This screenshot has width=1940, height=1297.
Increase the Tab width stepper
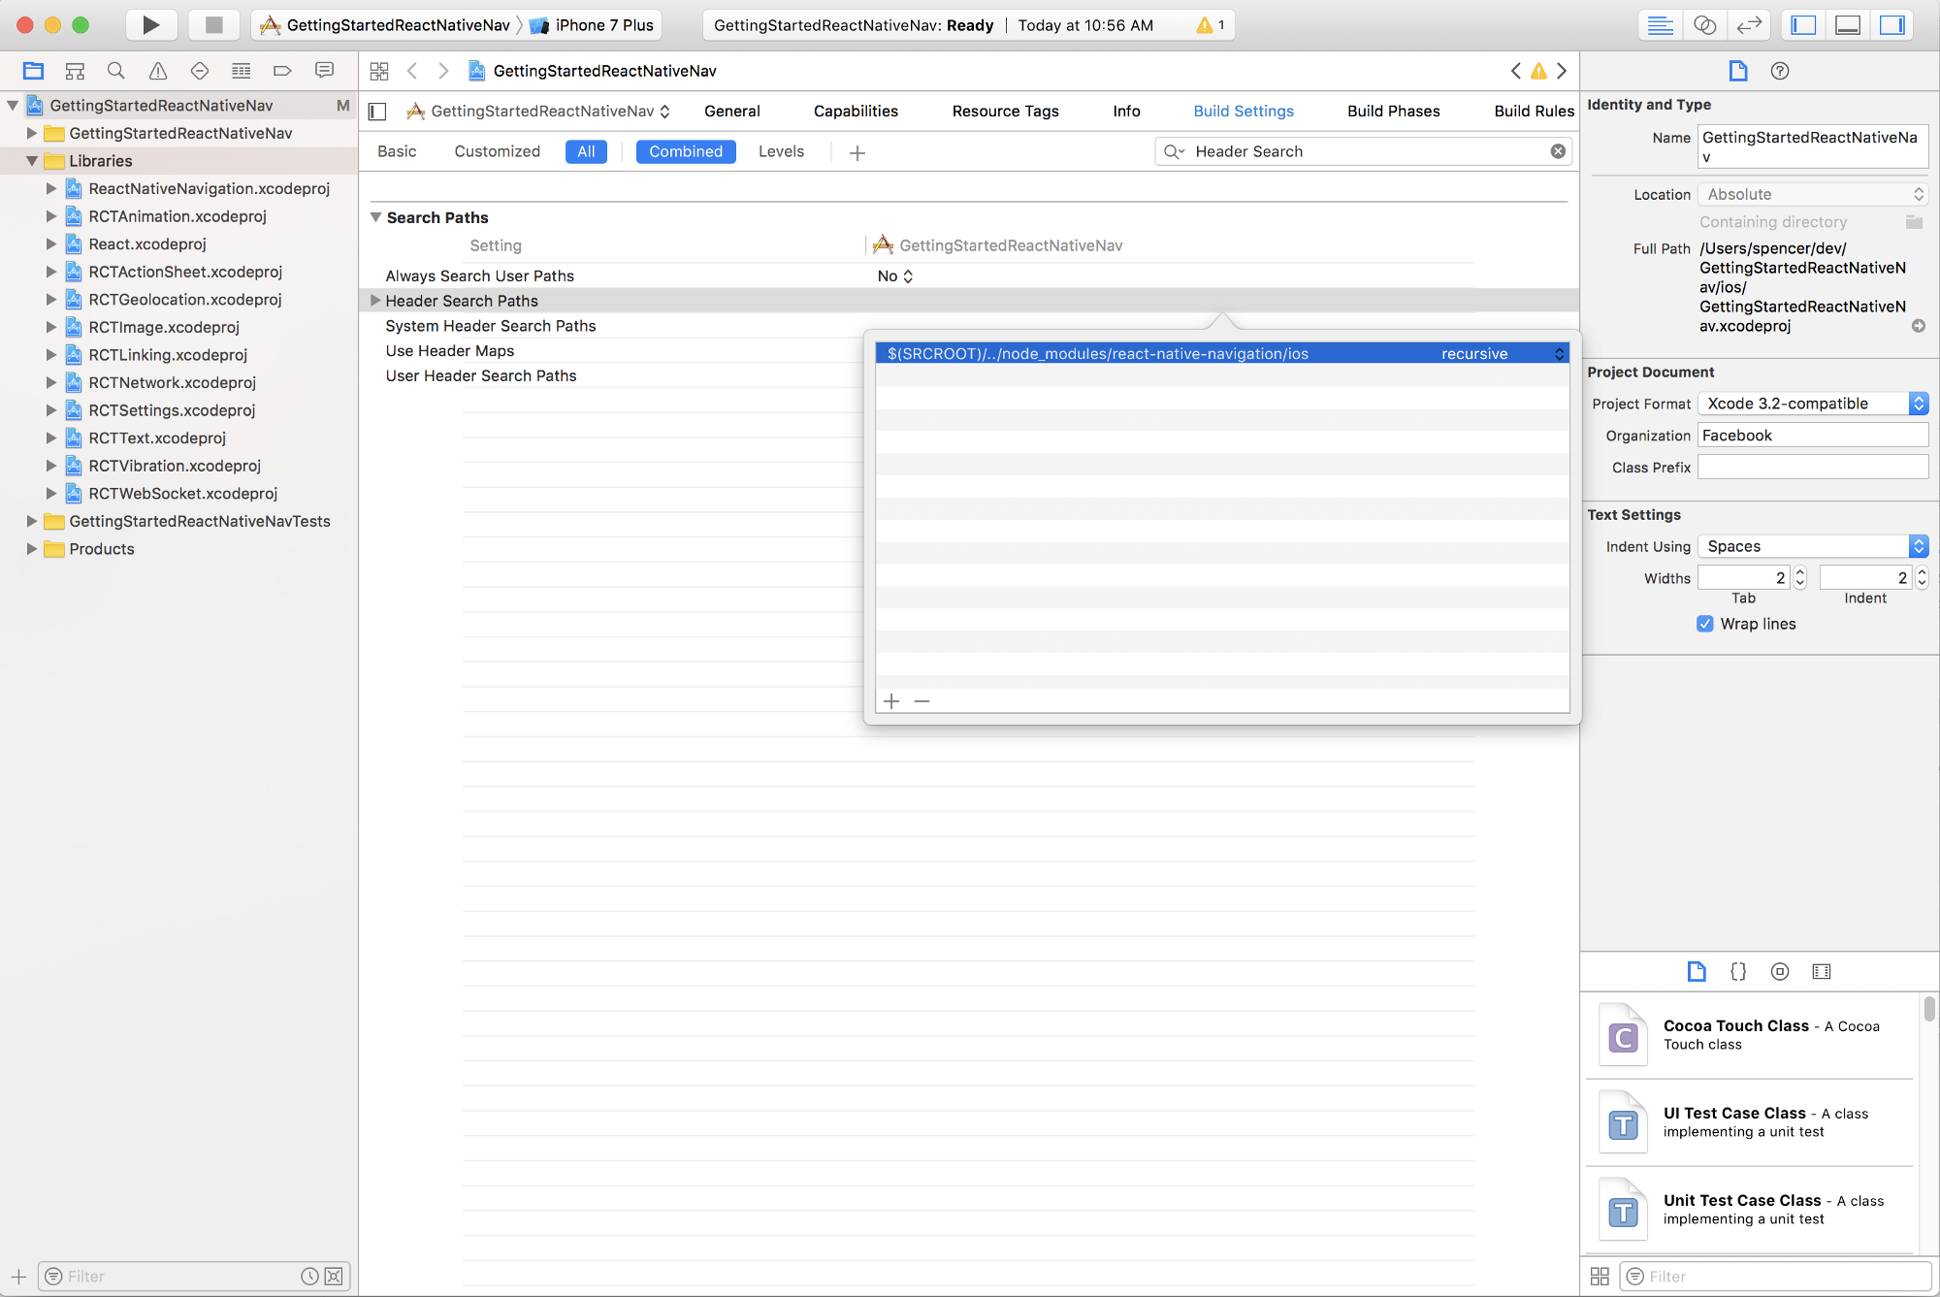pyautogui.click(x=1800, y=572)
